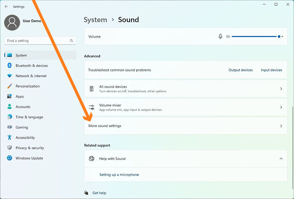Open the Get help headset icon
Screen dimensions: 294x199
pos(86,193)
